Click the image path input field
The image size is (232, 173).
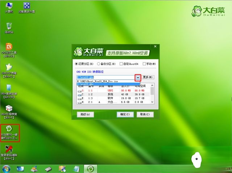[x=105, y=77]
